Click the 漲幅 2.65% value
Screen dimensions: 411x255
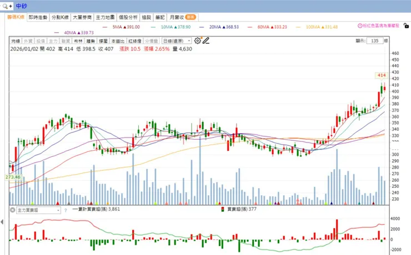click(x=157, y=49)
